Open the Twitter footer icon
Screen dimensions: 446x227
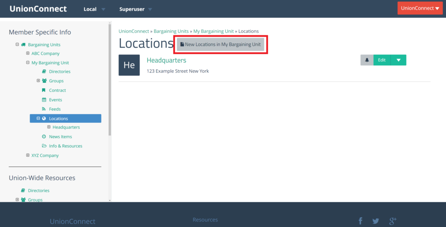pos(376,221)
